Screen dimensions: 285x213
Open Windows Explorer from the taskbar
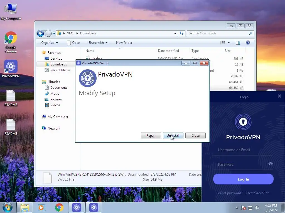point(25,207)
